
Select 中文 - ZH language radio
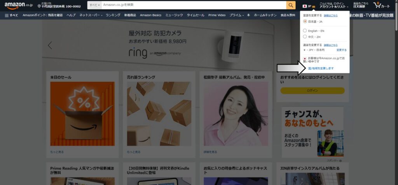305,37
